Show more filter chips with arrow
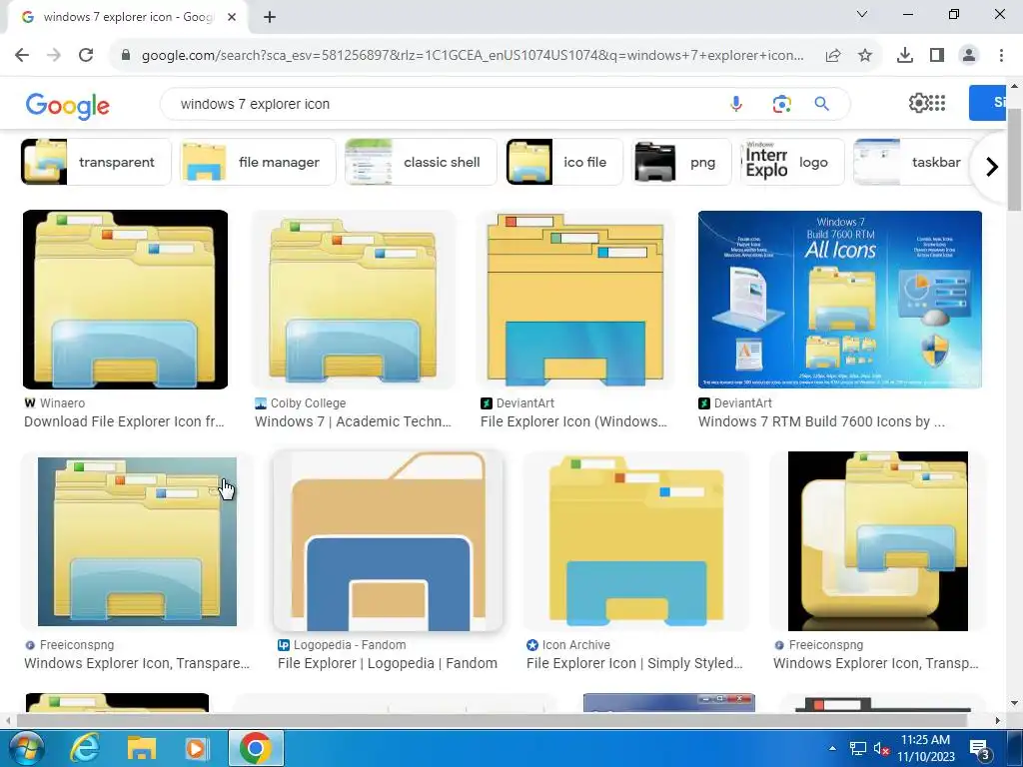The image size is (1023, 767). click(x=992, y=167)
